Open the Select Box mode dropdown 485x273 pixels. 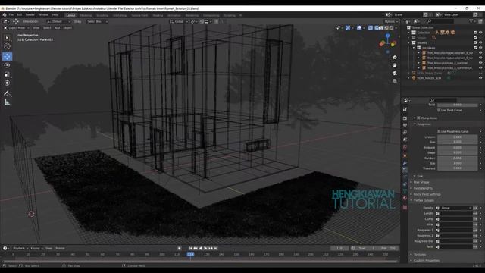[x=97, y=21]
